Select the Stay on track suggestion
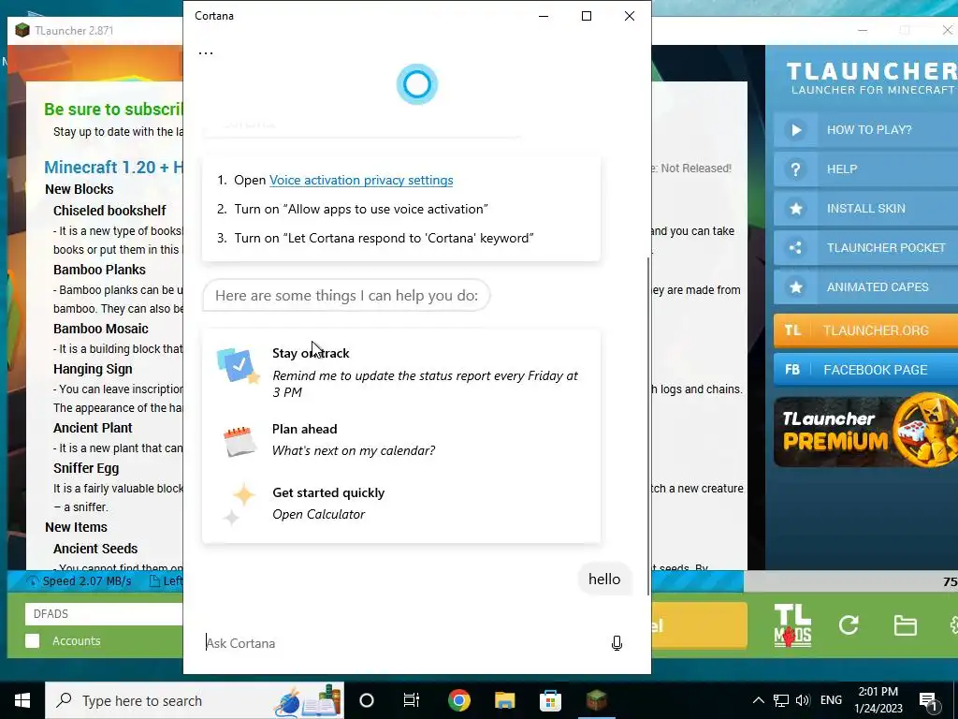 [x=400, y=372]
